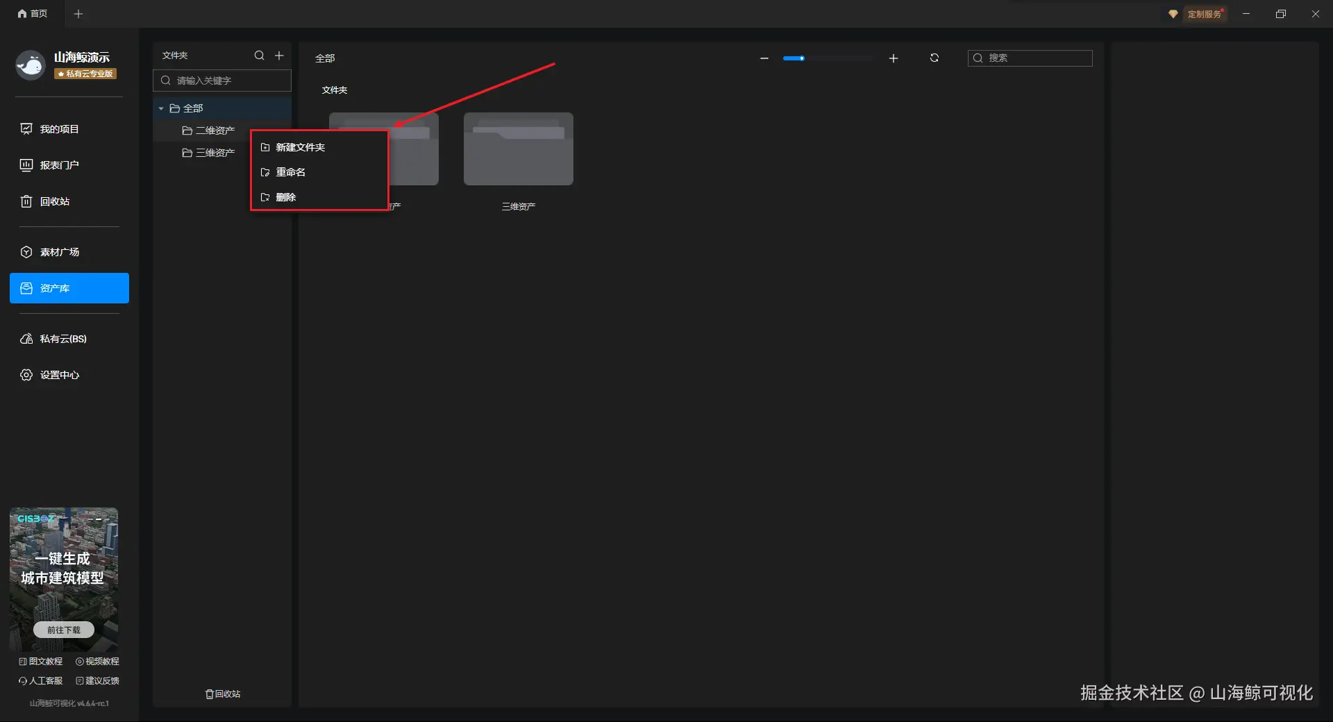This screenshot has width=1333, height=722.
Task: Choose 删除 from the context menu
Action: tap(319, 197)
